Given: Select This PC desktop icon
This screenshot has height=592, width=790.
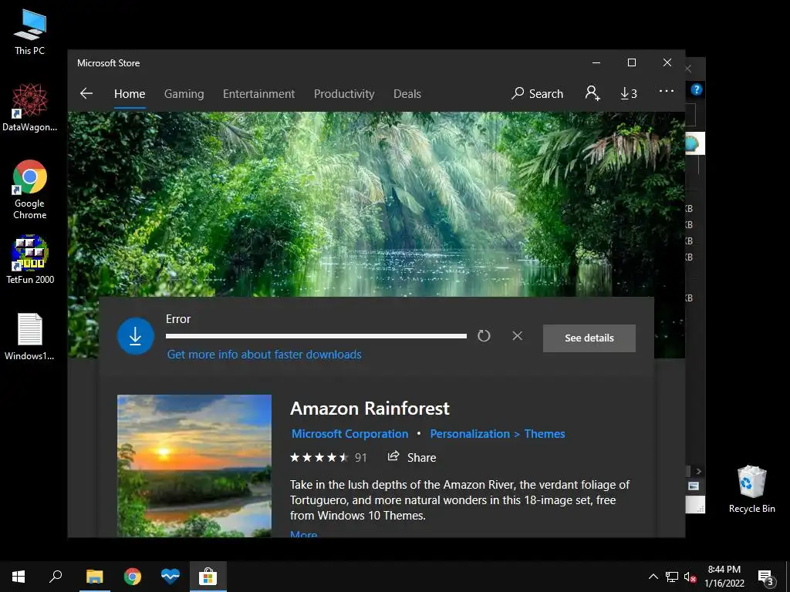Looking at the screenshot, I should 30,32.
